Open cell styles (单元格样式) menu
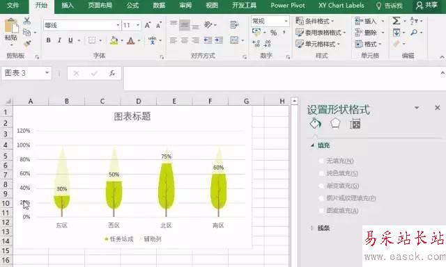 (318, 44)
